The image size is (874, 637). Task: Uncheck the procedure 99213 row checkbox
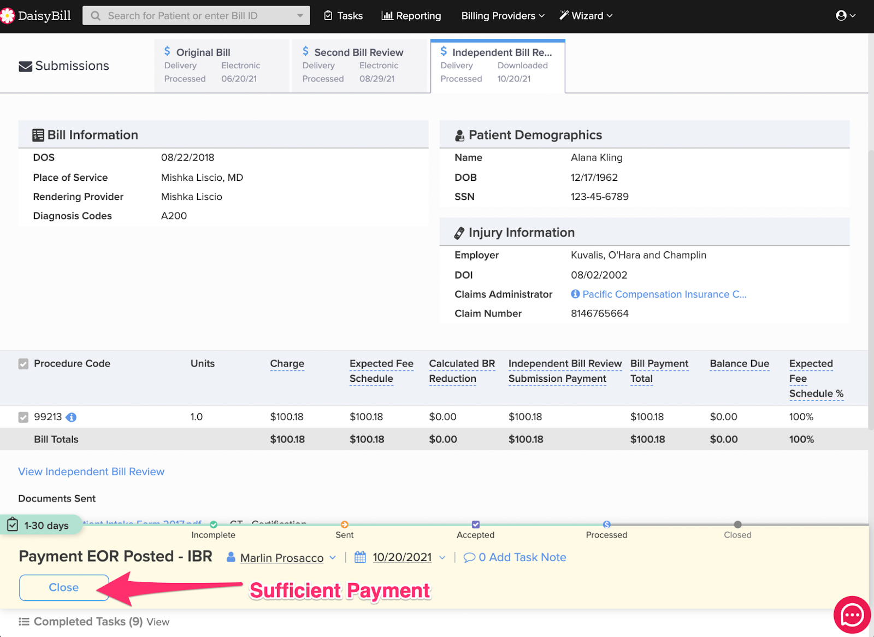point(23,417)
